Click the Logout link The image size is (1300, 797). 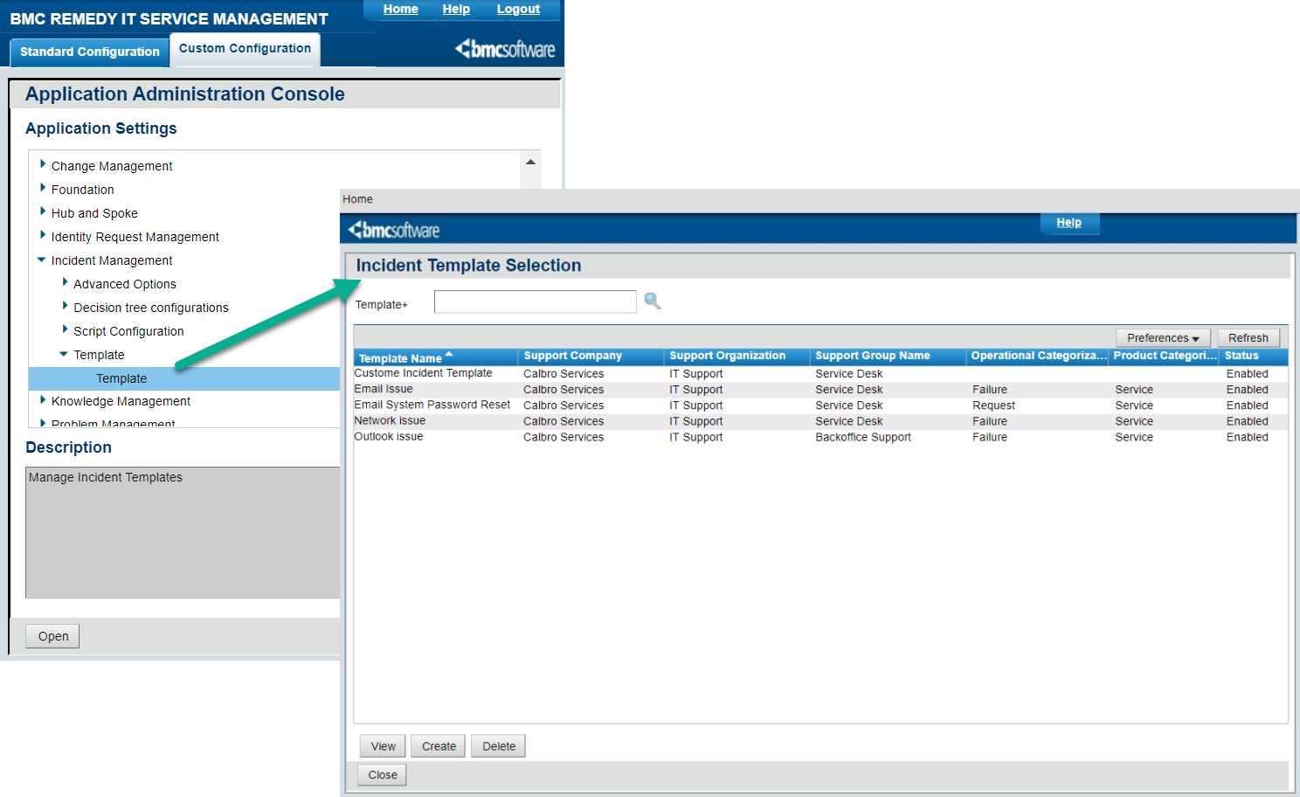518,10
